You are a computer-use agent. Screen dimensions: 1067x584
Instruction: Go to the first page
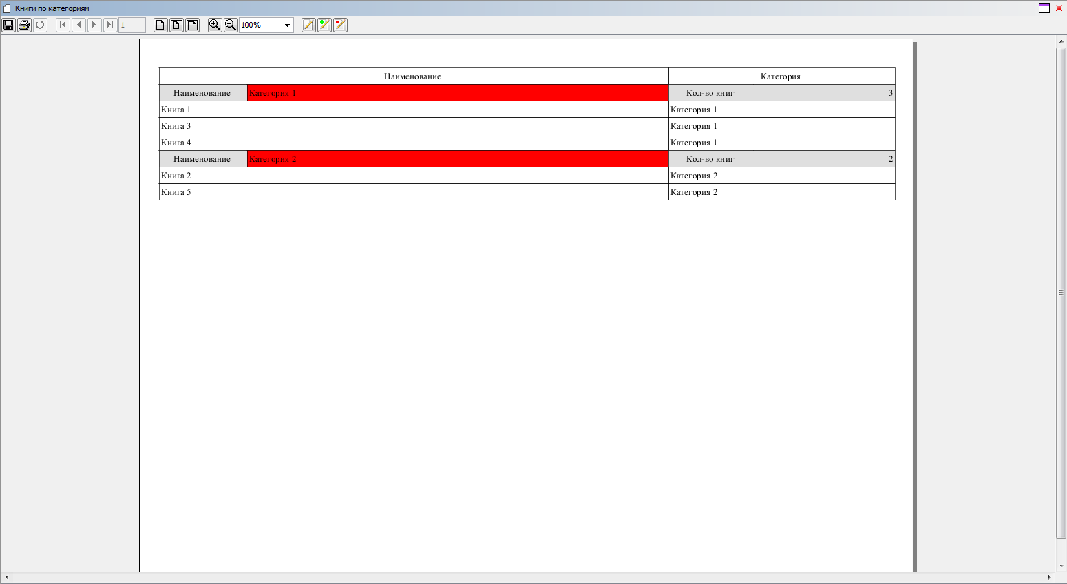[63, 25]
